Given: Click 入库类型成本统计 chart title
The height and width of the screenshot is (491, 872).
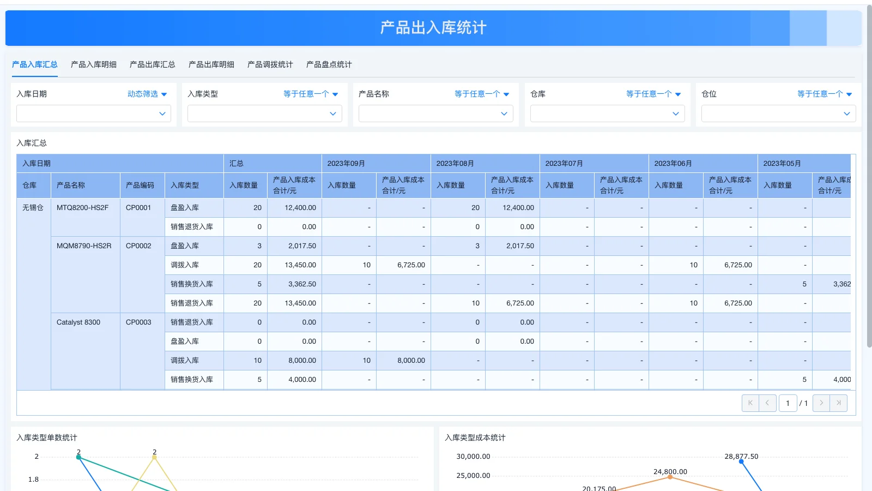Looking at the screenshot, I should (475, 438).
